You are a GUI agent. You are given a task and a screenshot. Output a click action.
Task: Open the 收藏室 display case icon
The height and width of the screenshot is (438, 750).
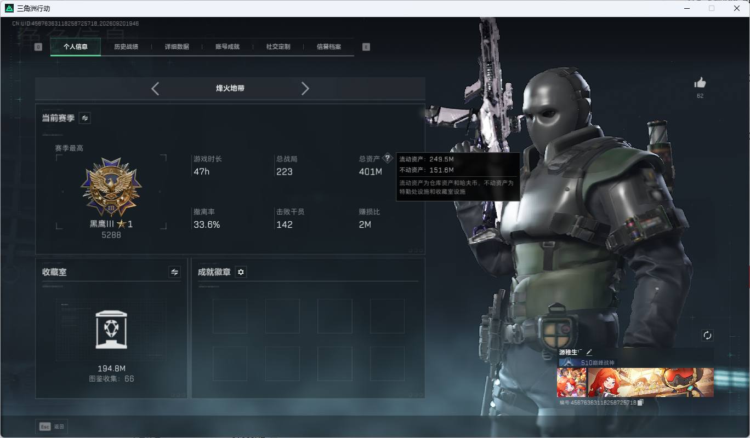[x=111, y=330]
